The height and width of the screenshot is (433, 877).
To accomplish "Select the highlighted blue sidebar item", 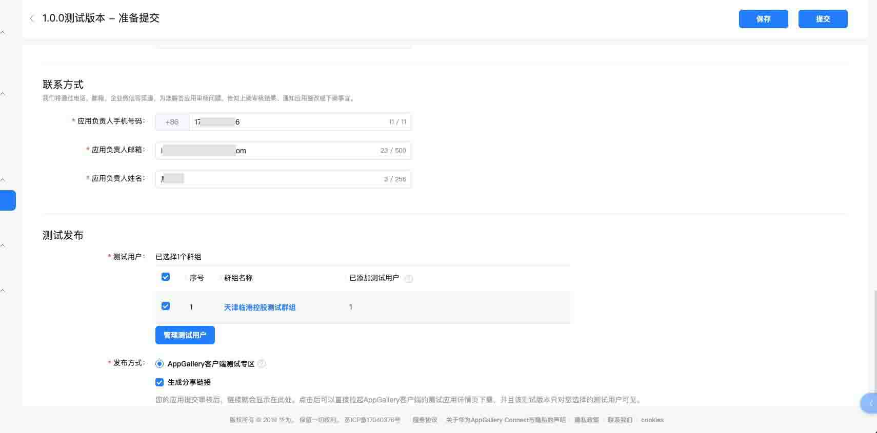I will pos(8,200).
